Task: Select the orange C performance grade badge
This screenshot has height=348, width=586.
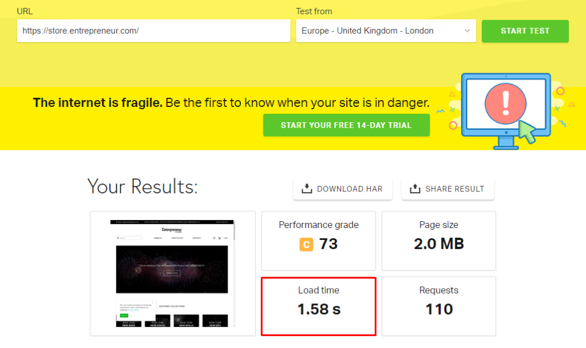Action: point(306,245)
